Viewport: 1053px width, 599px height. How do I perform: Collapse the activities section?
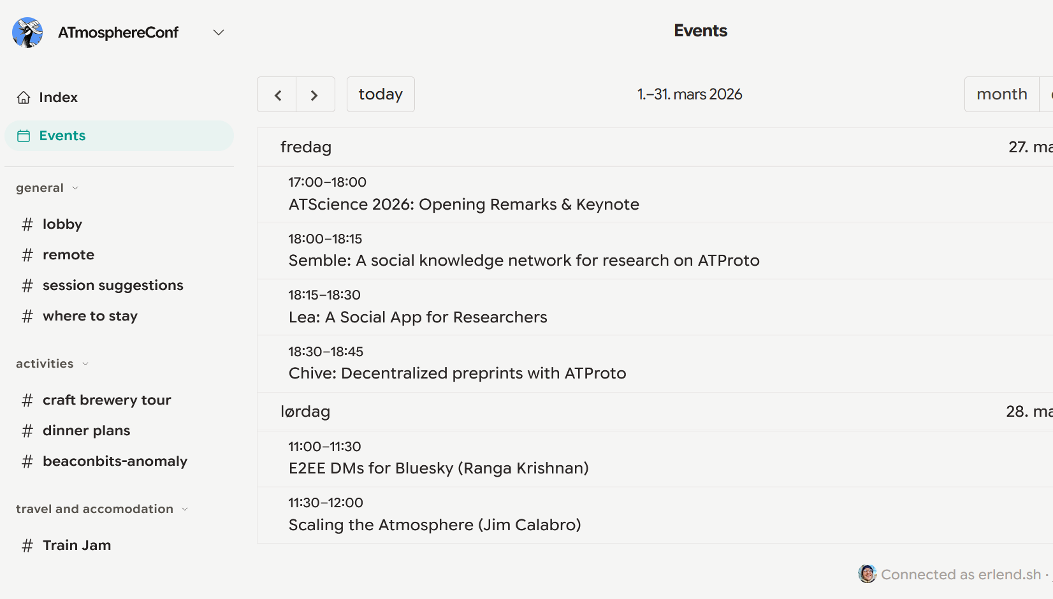(85, 364)
